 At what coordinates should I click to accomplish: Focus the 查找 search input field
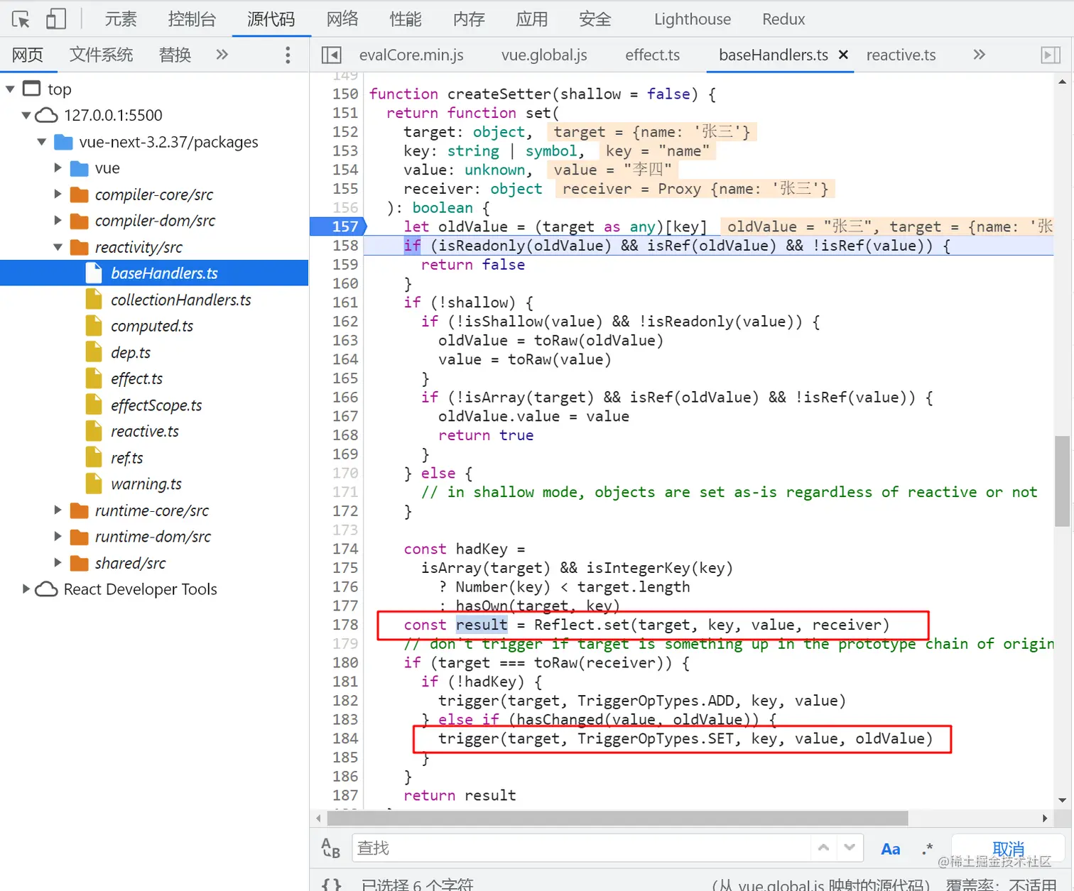point(581,848)
